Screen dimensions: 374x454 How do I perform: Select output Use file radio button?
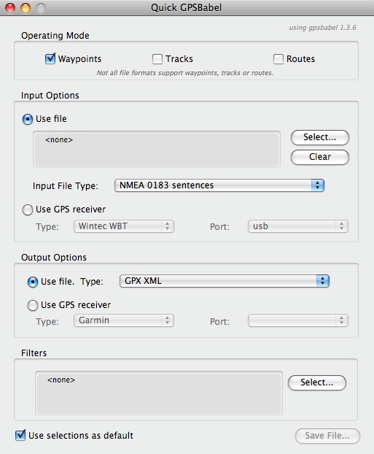[x=32, y=282]
